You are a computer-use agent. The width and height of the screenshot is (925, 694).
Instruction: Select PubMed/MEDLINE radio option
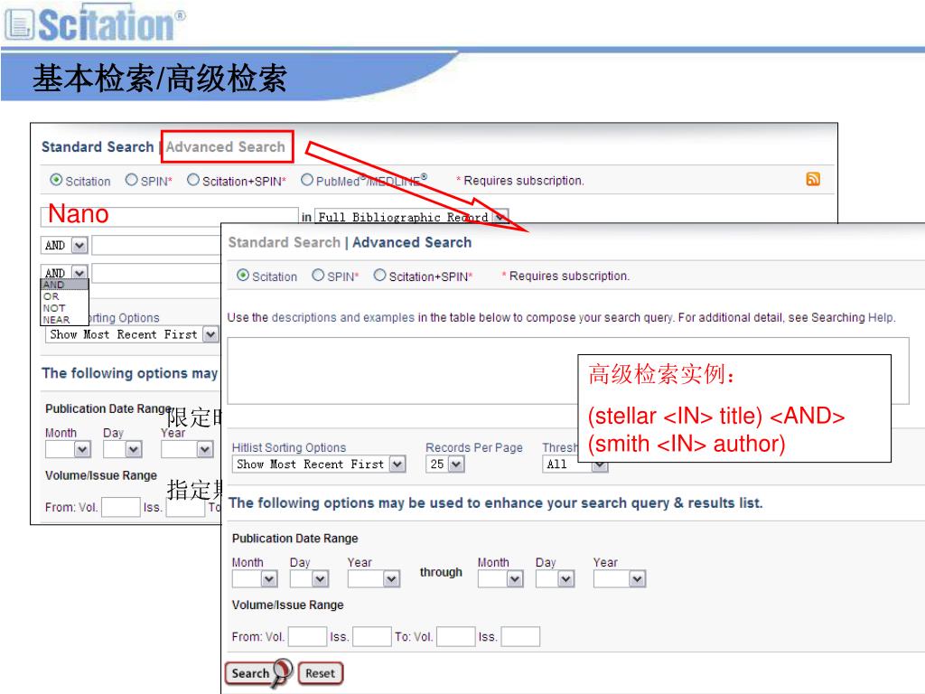(307, 180)
